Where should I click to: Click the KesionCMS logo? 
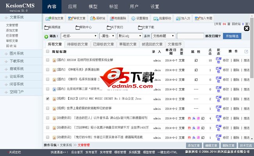[20, 7]
